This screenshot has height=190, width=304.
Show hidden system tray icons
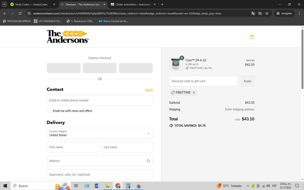247,186
